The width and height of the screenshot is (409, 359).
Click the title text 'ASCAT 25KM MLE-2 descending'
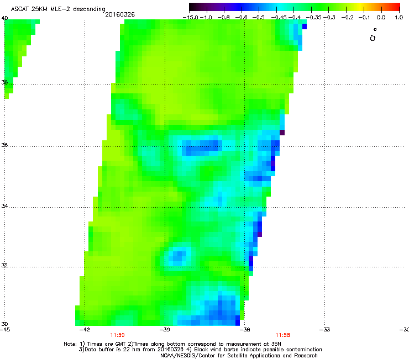click(x=58, y=9)
